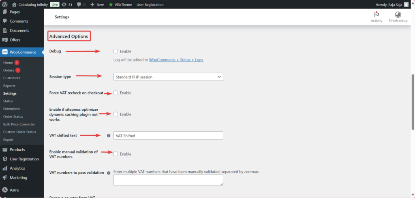Click the User Registration admin bar link
415x198 pixels.
(x=150, y=4)
